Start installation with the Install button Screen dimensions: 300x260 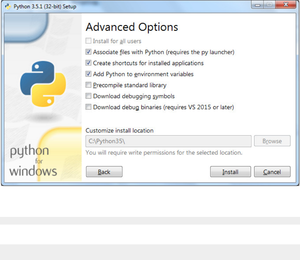pos(230,172)
